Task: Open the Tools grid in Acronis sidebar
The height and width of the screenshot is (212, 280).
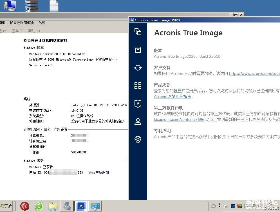Action: pos(138,86)
